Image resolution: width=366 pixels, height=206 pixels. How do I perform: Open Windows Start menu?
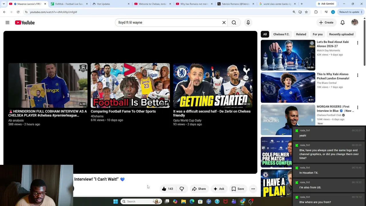point(116,201)
